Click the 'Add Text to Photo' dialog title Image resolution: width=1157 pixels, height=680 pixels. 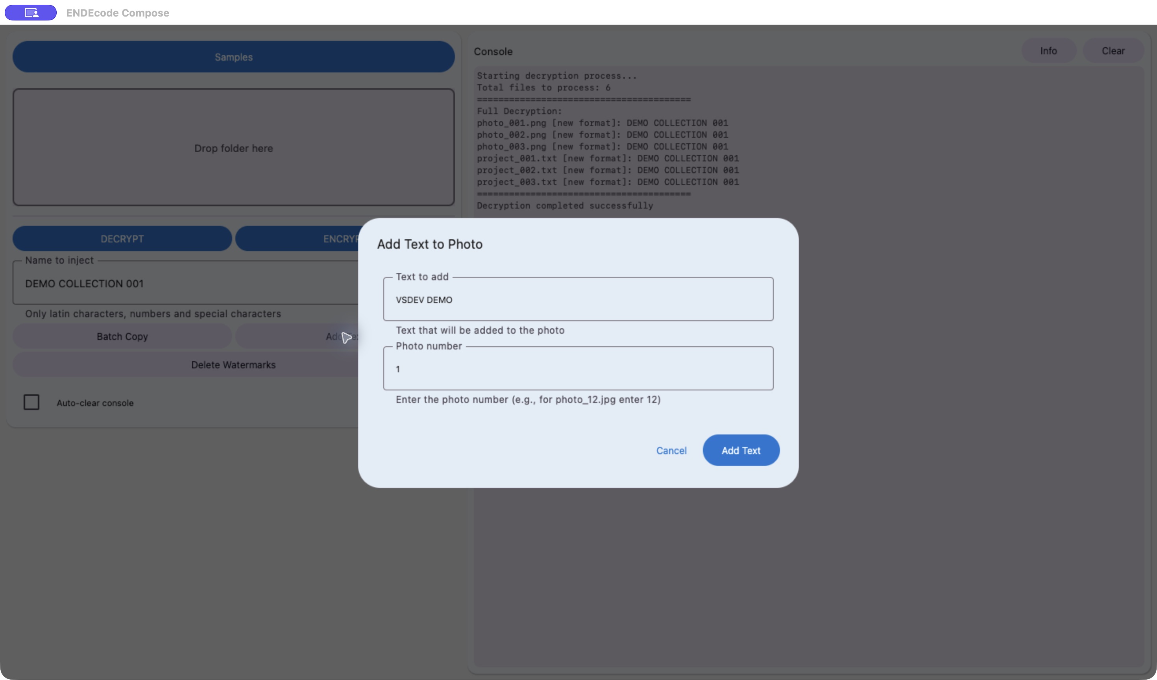430,244
